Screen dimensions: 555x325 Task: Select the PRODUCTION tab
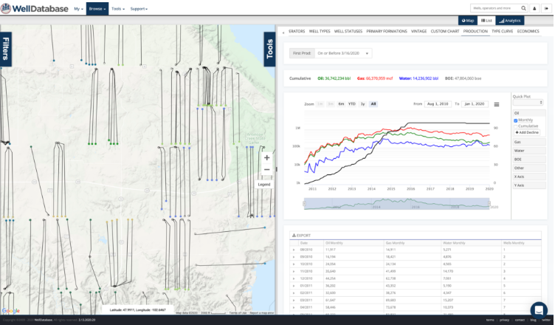click(475, 31)
